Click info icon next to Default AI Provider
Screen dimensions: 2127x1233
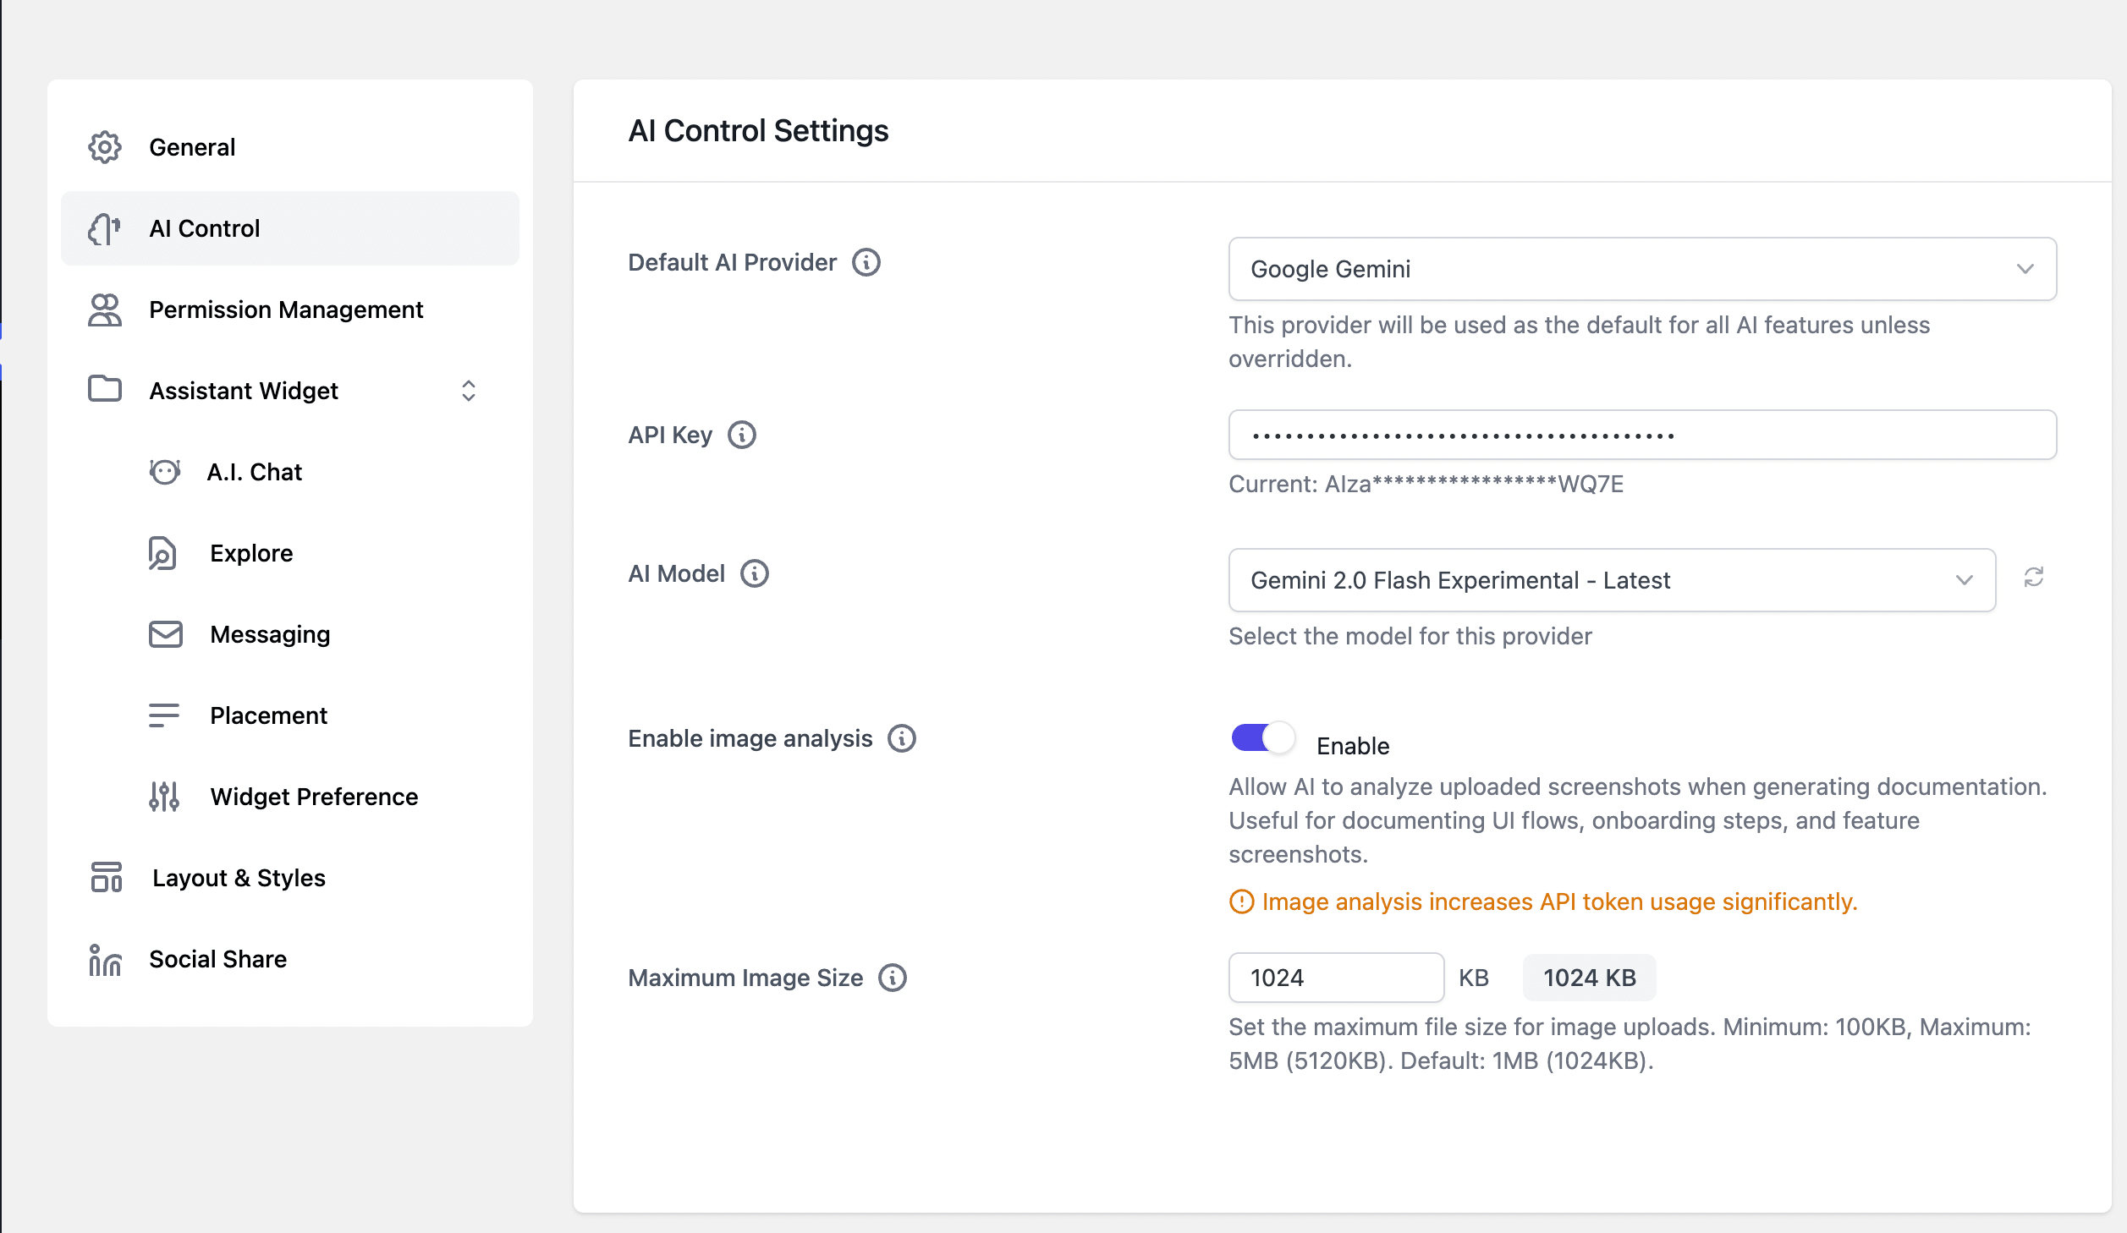pos(866,262)
